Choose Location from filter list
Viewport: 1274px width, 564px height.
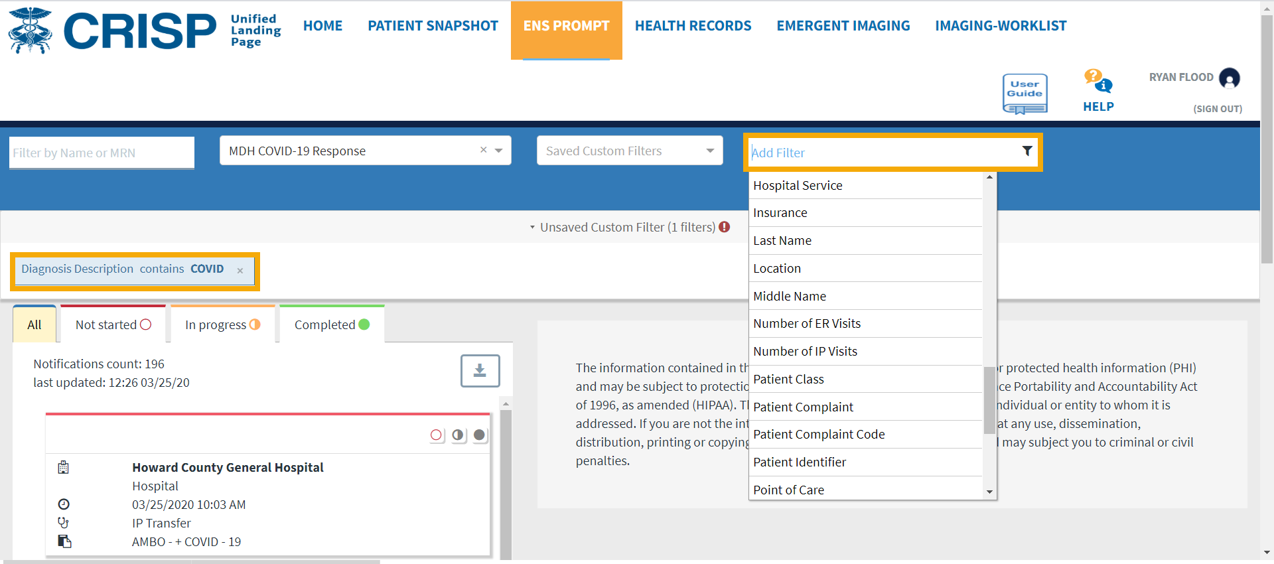(866, 269)
